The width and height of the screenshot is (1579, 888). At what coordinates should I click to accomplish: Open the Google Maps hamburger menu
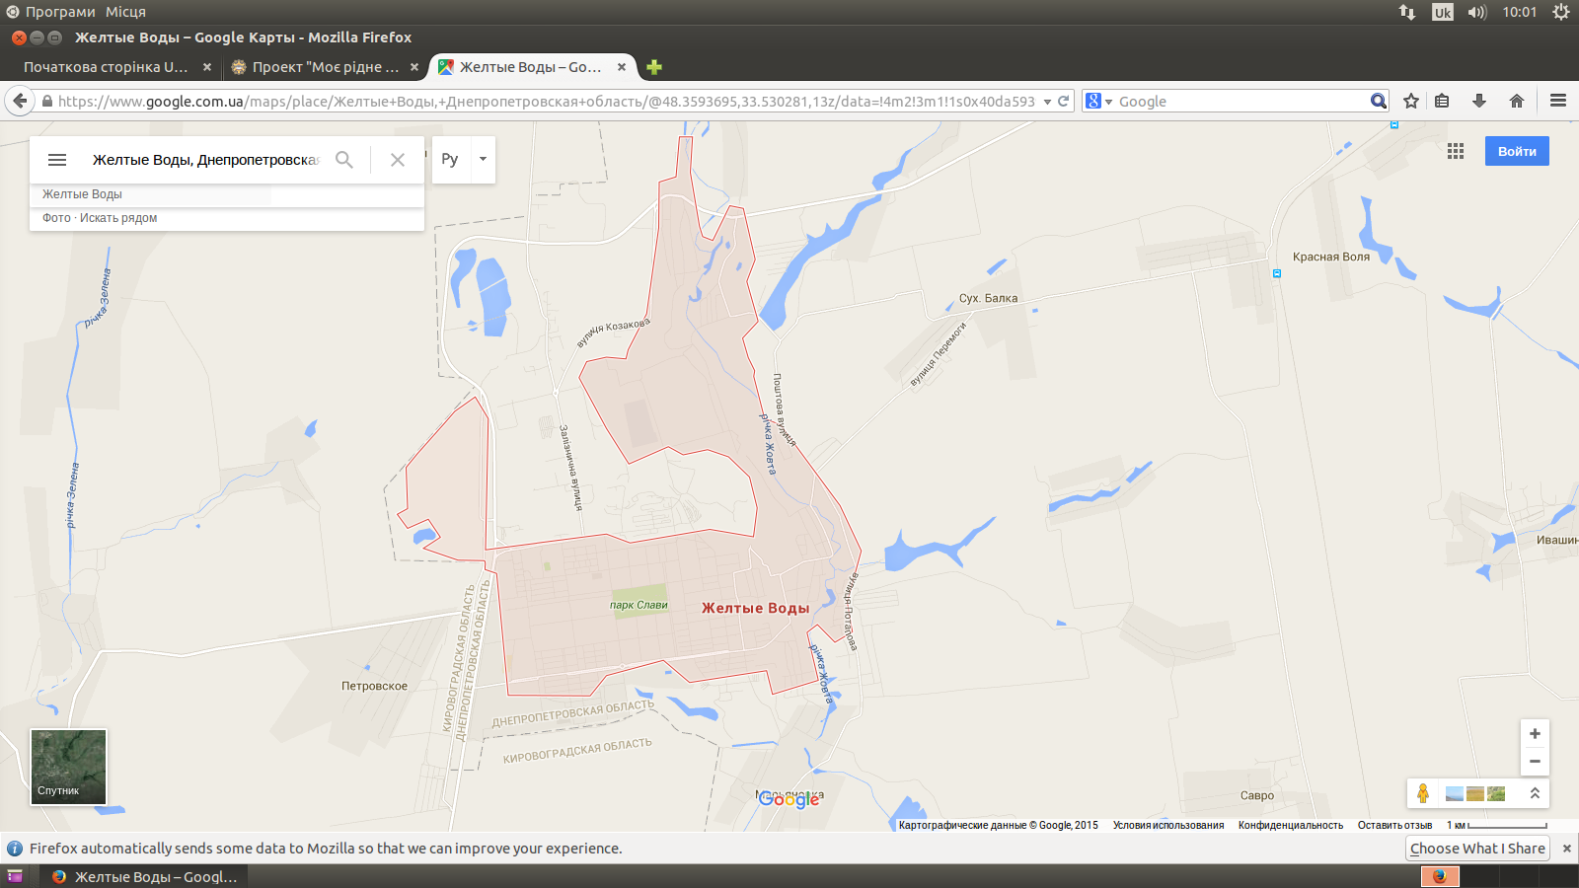click(x=57, y=160)
